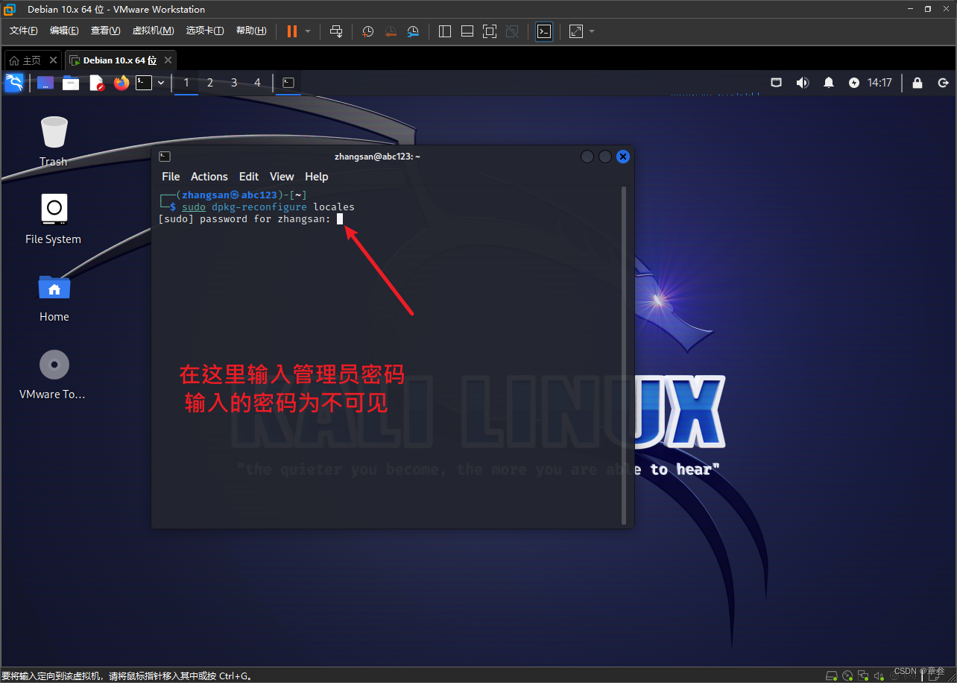Select the terminal window in Kali taskbar

pyautogui.click(x=288, y=83)
